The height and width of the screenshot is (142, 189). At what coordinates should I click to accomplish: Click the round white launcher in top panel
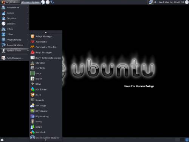pos(48,2)
